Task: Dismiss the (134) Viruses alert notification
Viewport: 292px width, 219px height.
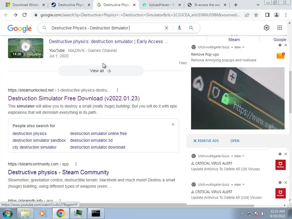Action: click(286, 182)
